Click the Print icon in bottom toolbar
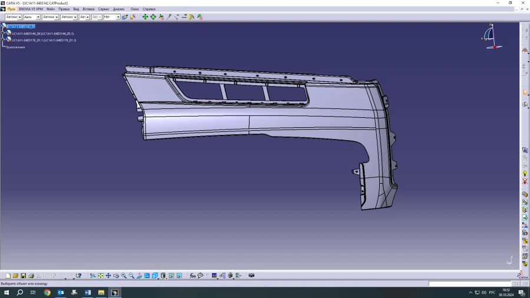This screenshot has width=530, height=298. (x=31, y=276)
